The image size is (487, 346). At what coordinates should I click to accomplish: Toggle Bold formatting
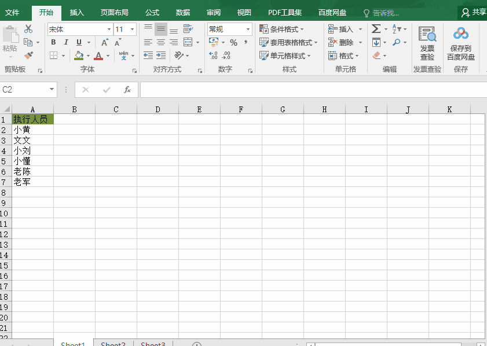coord(53,42)
